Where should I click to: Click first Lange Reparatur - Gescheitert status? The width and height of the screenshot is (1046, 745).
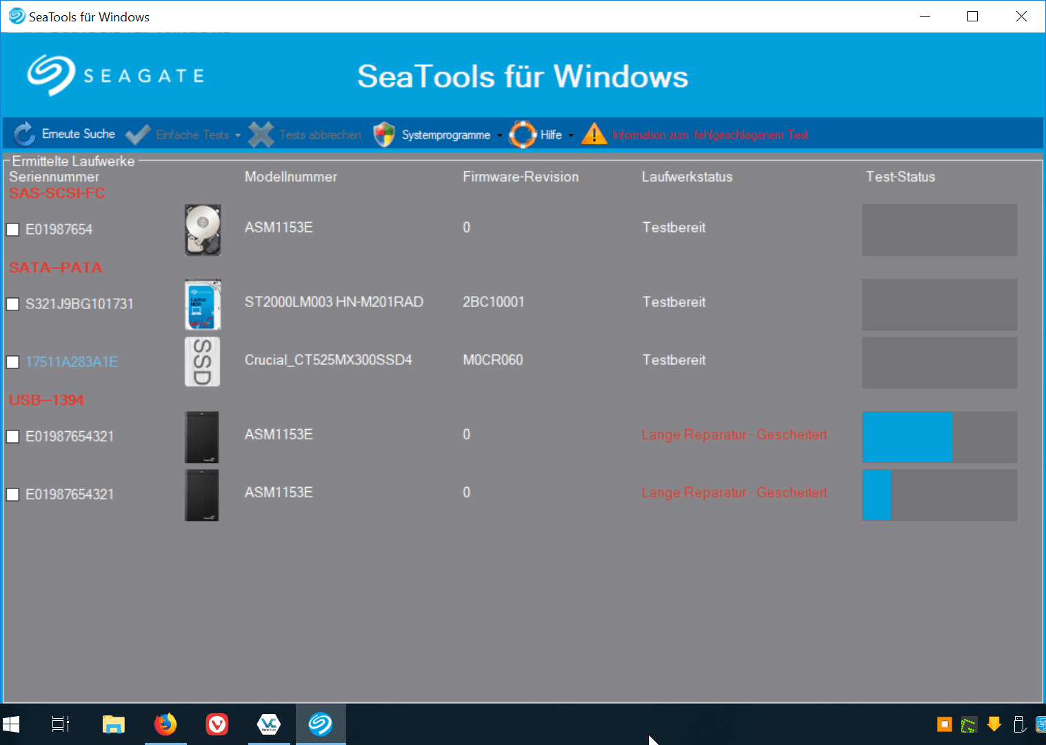[x=734, y=435]
